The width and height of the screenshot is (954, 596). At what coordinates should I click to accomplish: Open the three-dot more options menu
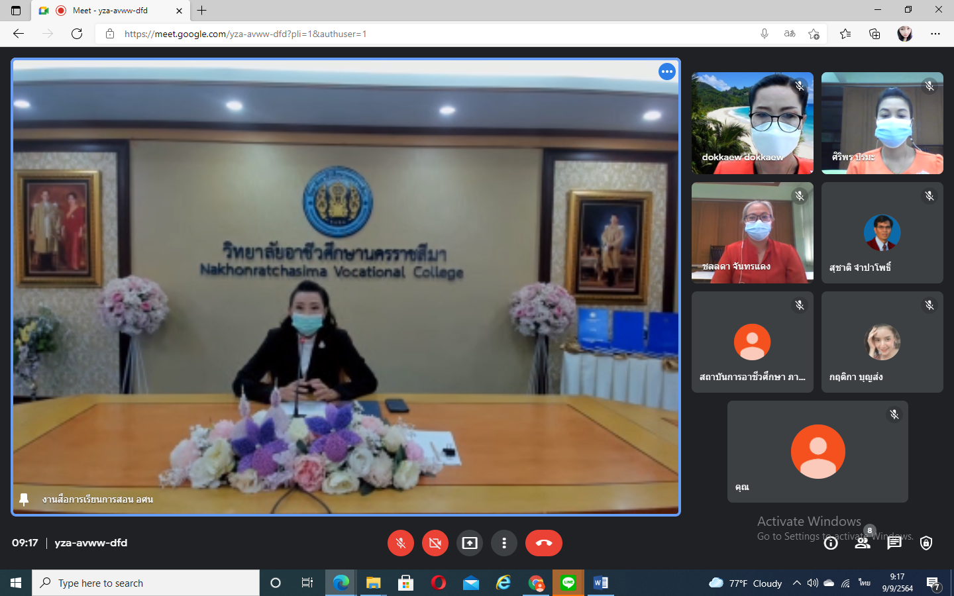pyautogui.click(x=504, y=543)
